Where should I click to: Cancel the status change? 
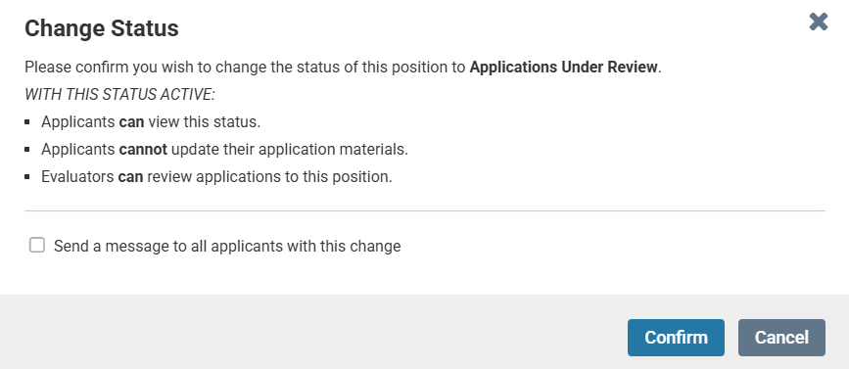[781, 338]
